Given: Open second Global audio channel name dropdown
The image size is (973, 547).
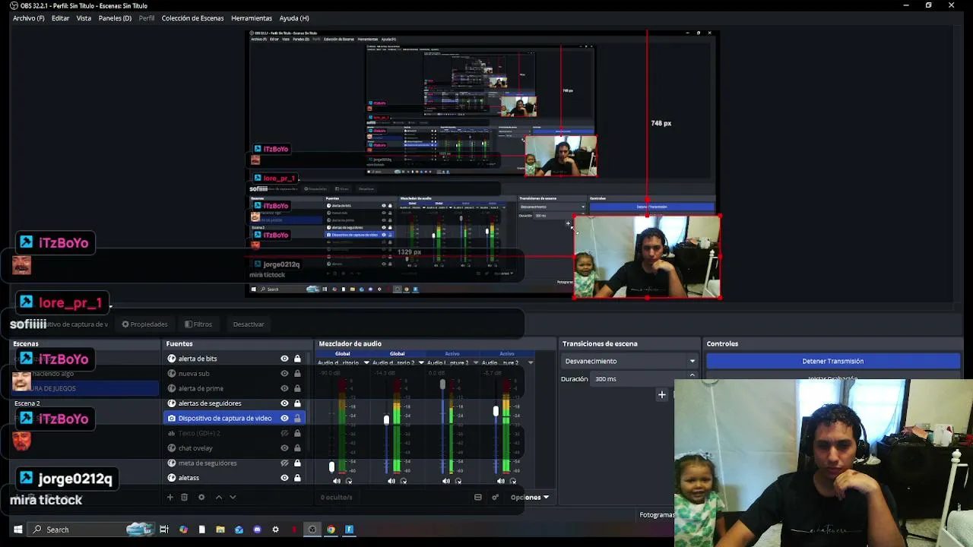Looking at the screenshot, I should pyautogui.click(x=421, y=363).
